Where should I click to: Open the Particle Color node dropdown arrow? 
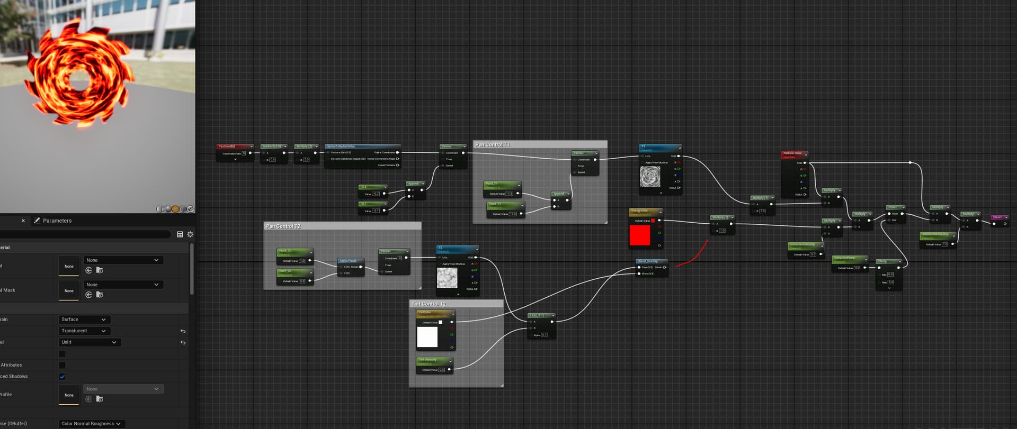click(806, 155)
